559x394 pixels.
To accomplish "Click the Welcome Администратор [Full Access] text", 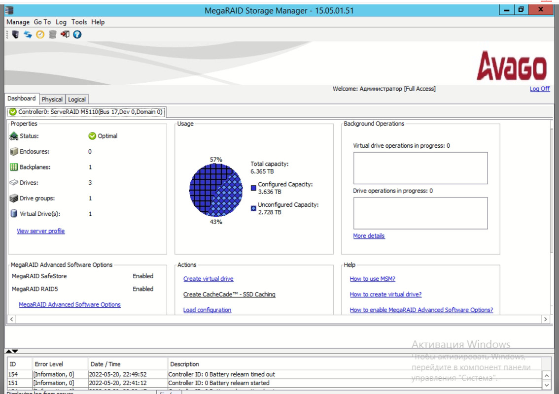I will tap(384, 89).
